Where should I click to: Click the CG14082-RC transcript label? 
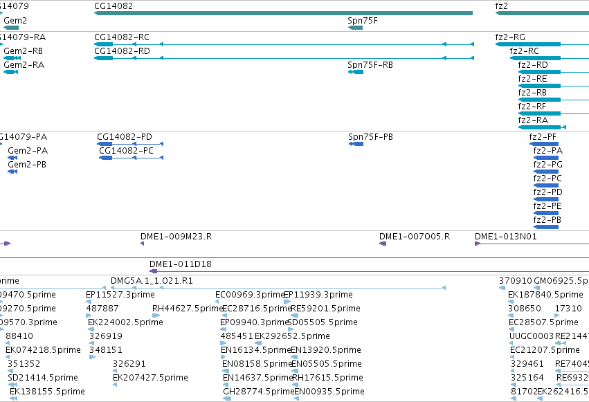point(122,37)
